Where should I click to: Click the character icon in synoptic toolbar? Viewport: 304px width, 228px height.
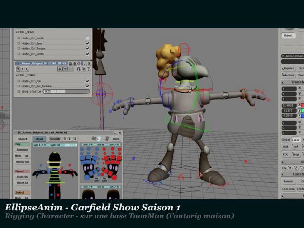coord(95,138)
